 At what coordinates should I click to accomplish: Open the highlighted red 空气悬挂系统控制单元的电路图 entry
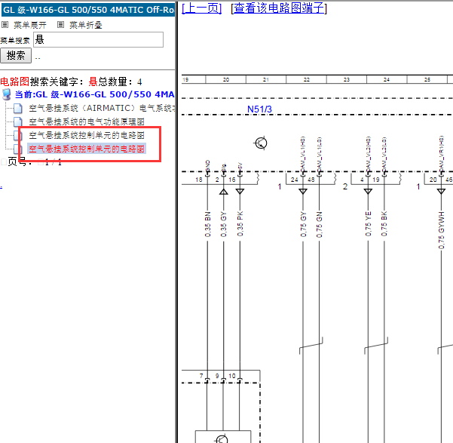[87, 149]
